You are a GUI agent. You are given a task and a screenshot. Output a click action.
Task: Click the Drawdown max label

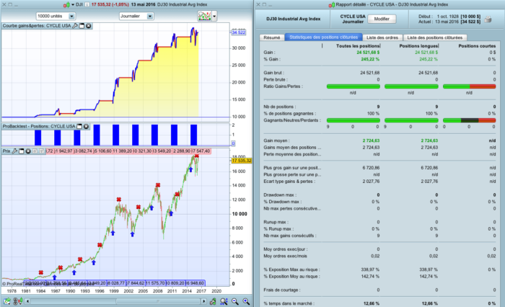[x=280, y=195]
